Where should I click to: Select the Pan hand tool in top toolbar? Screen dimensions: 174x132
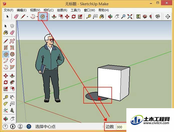pos(117,17)
